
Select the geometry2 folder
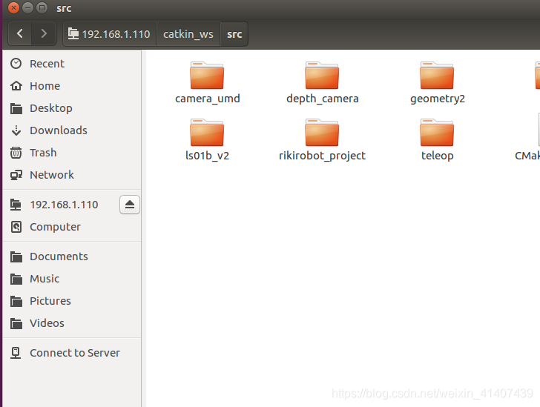click(438, 82)
